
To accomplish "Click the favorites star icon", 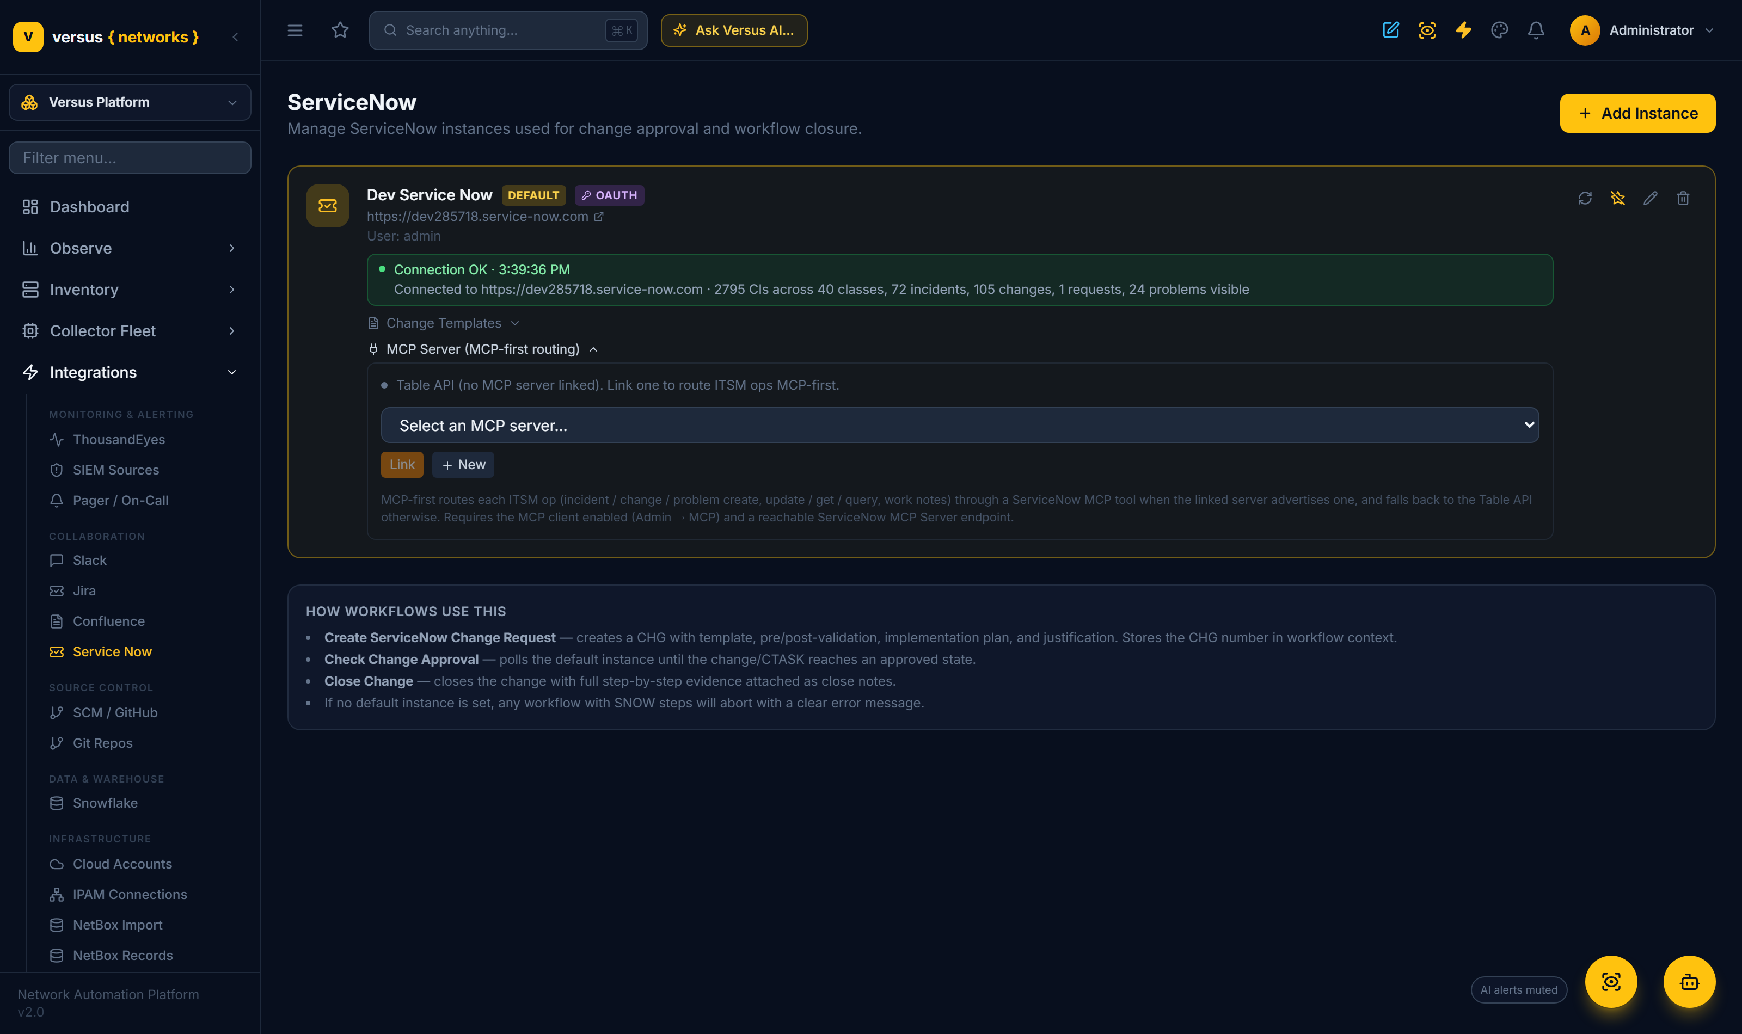I will click(x=340, y=30).
